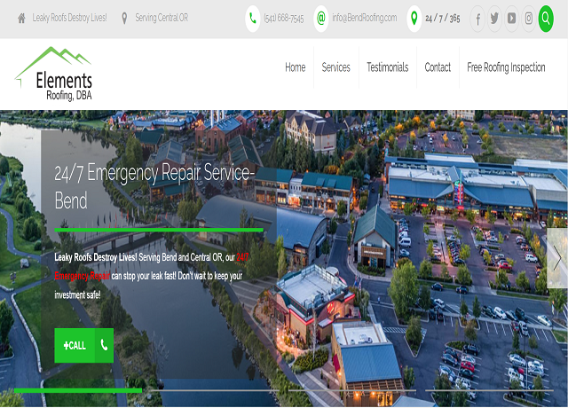Click the green phone icon in top bar
The image size is (568, 408).
tap(253, 18)
